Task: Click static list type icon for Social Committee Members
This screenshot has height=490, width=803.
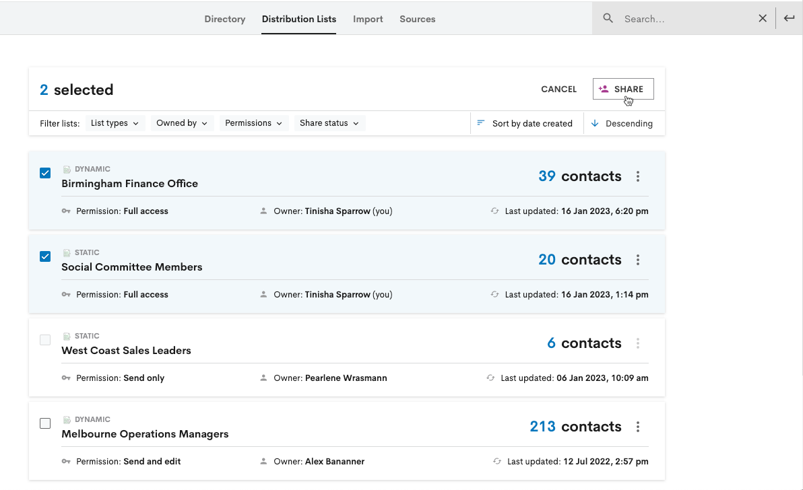Action: click(x=67, y=252)
